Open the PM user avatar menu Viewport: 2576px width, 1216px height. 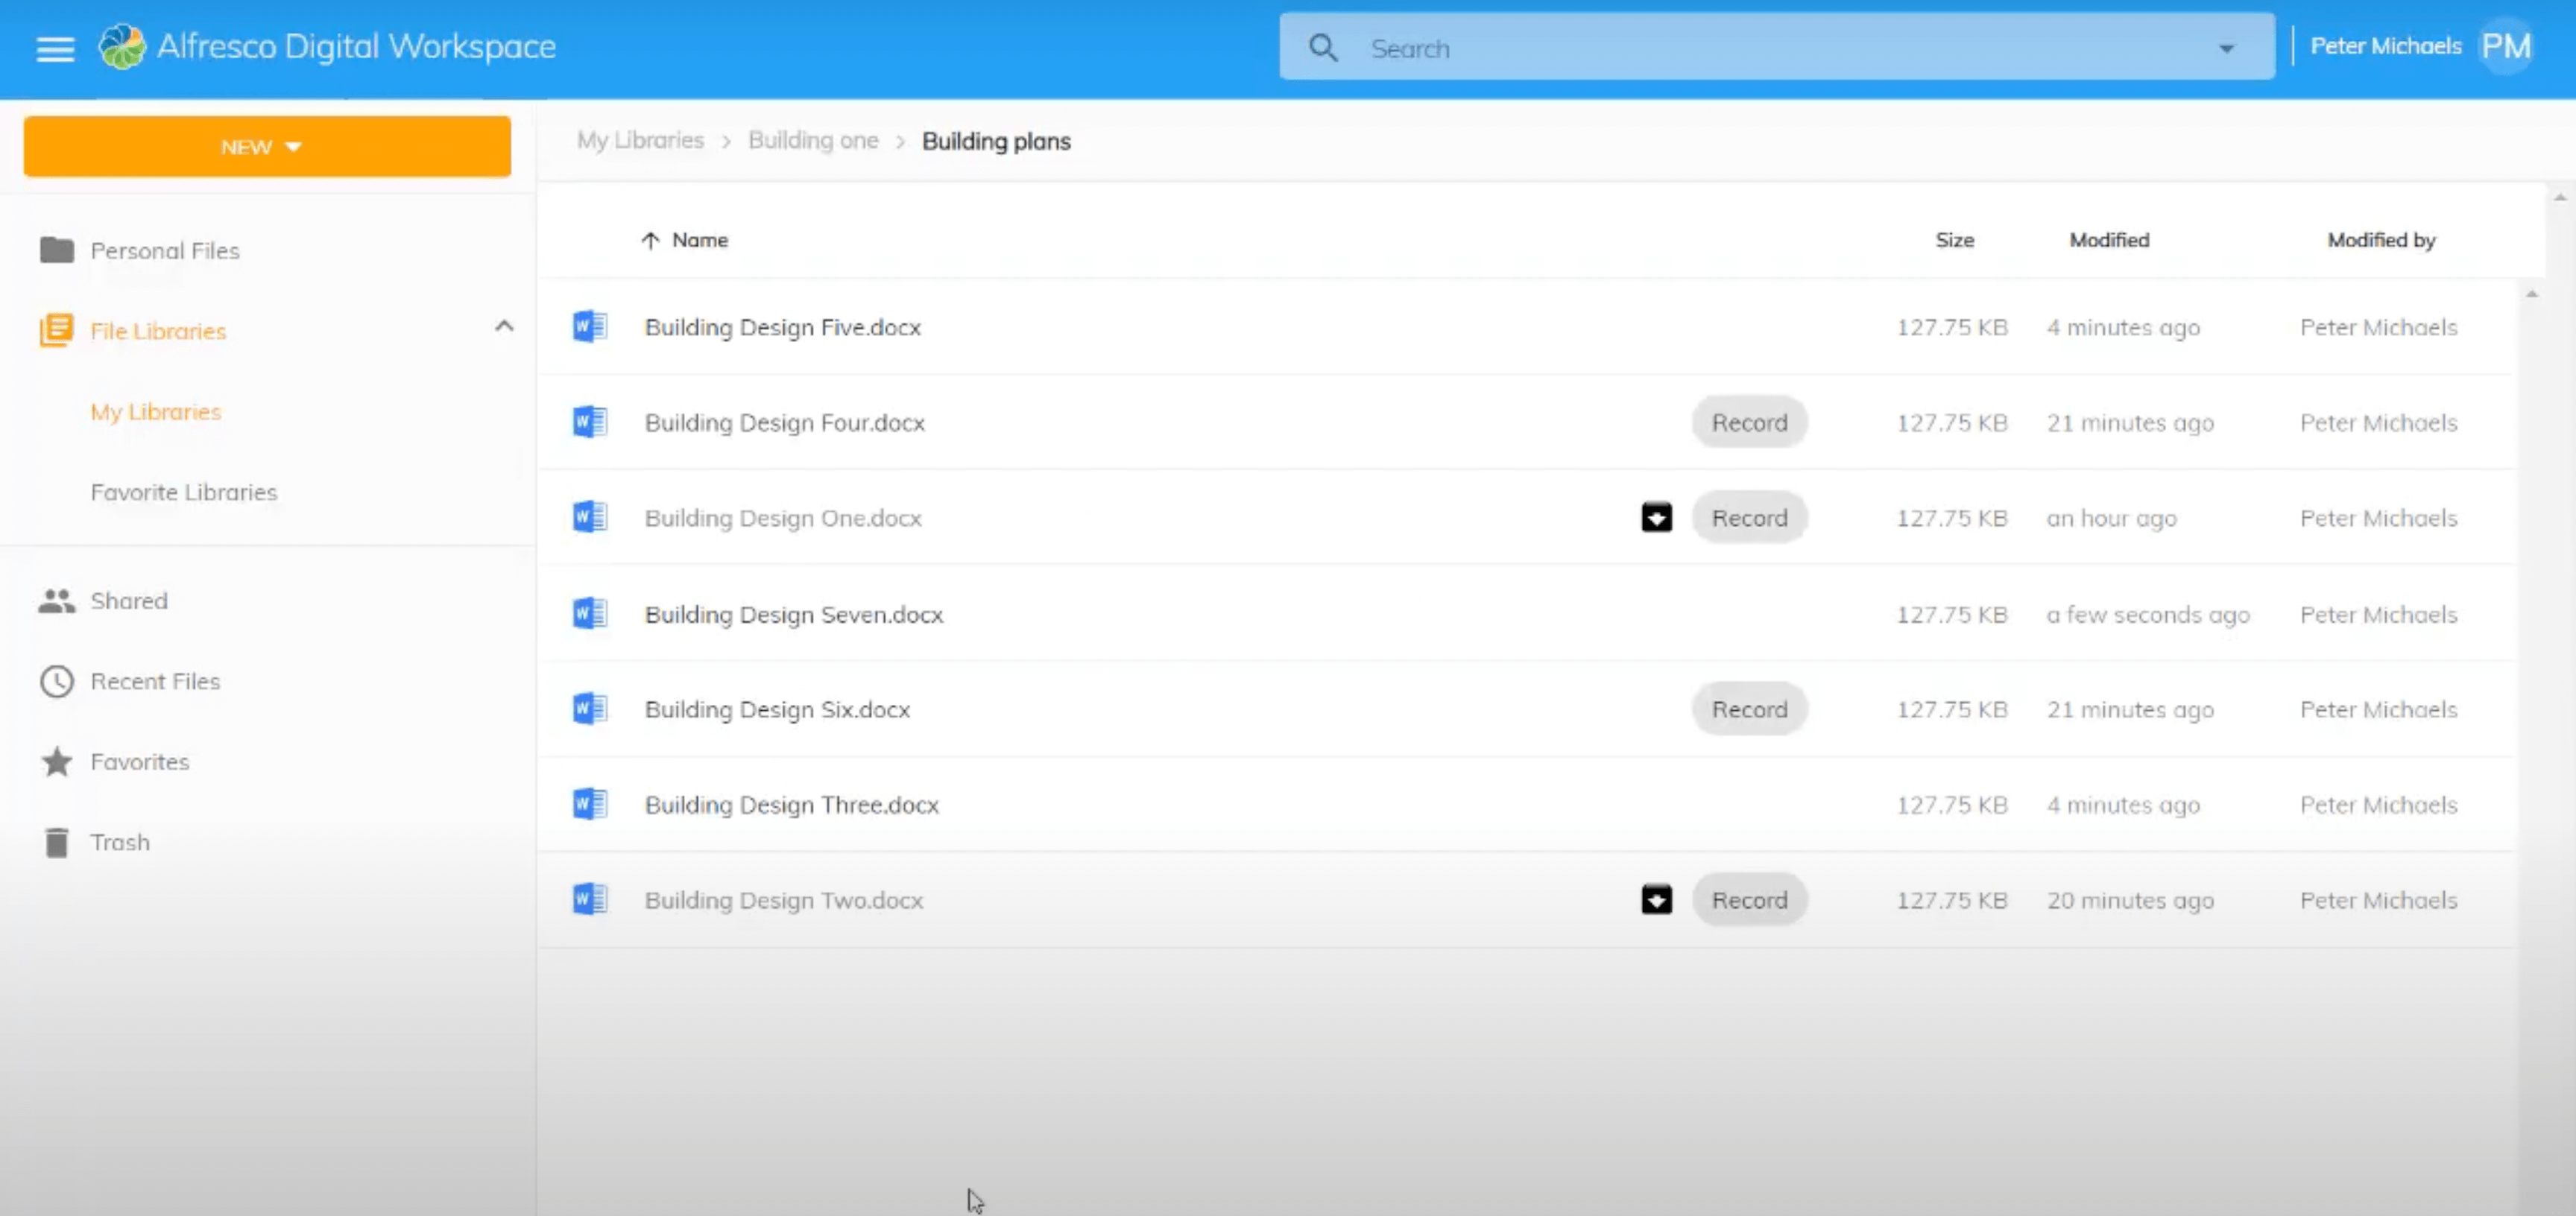pyautogui.click(x=2505, y=46)
